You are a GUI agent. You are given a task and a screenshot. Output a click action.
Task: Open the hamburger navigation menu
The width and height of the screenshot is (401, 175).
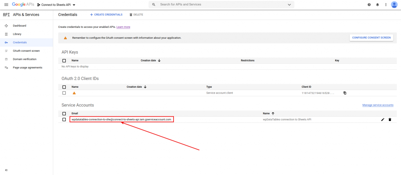[6, 4]
